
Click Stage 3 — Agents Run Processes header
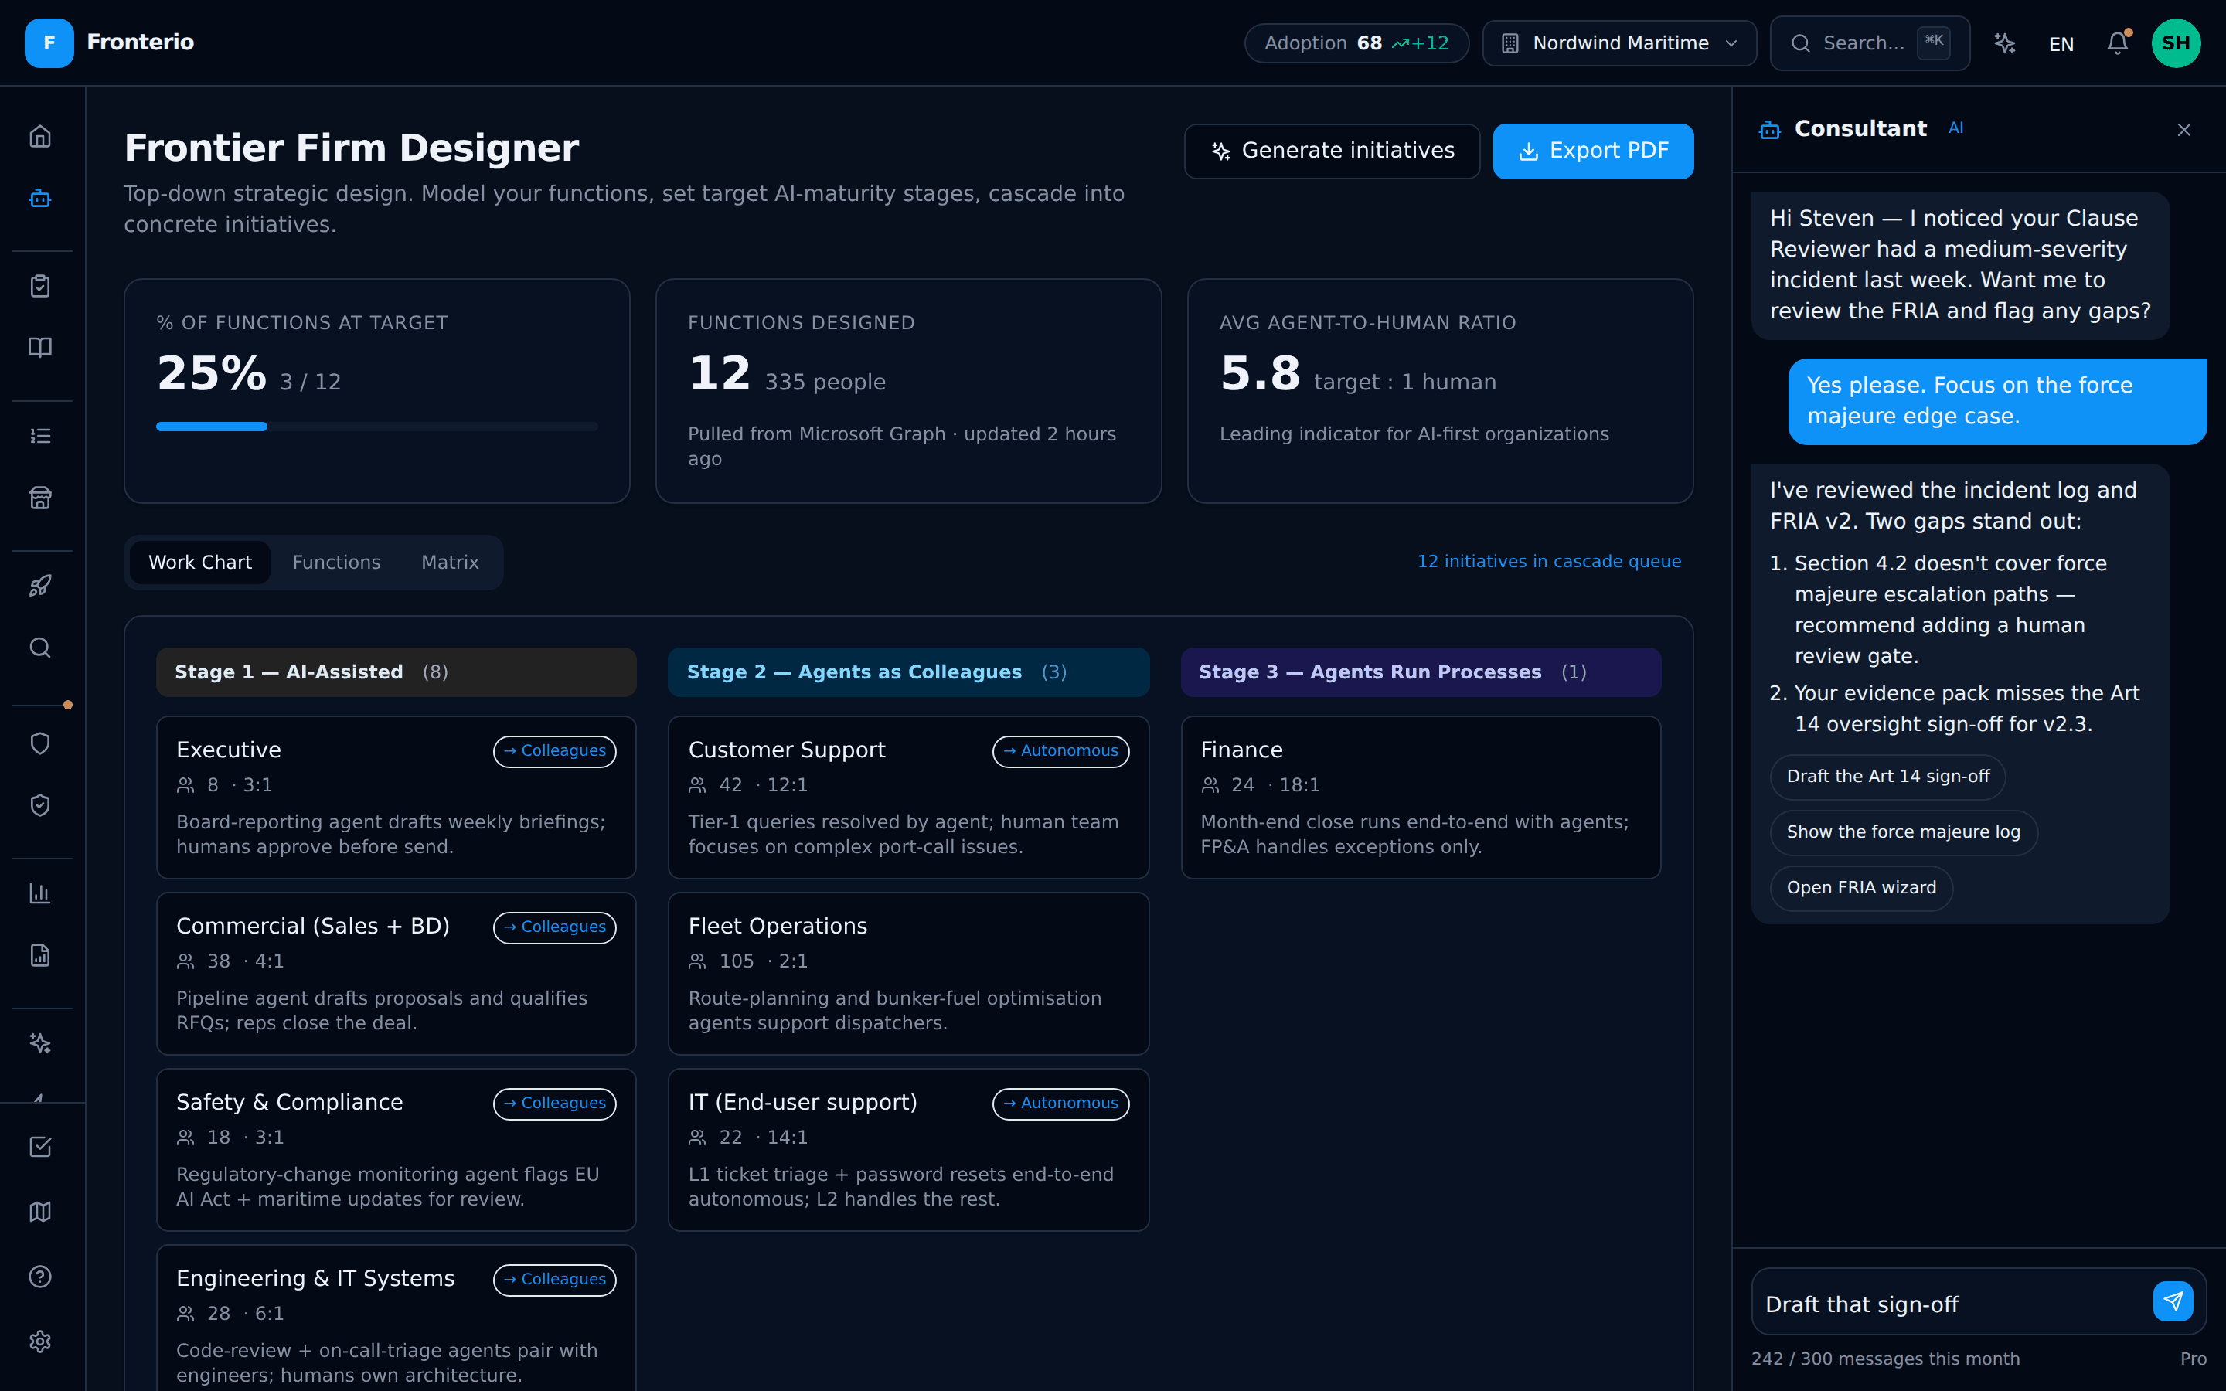click(1420, 672)
